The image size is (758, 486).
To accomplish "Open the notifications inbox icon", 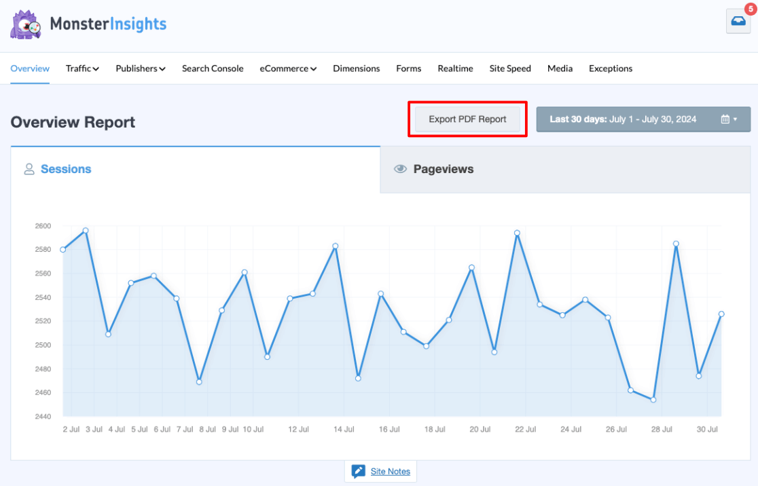I will pyautogui.click(x=738, y=21).
